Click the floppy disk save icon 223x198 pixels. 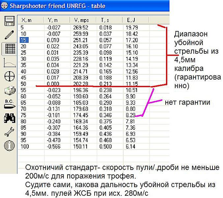tap(10, 21)
